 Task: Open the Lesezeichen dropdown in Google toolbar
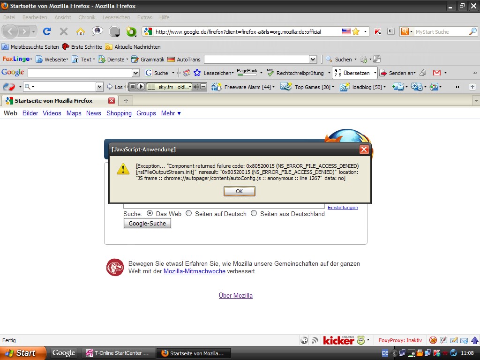(x=232, y=73)
